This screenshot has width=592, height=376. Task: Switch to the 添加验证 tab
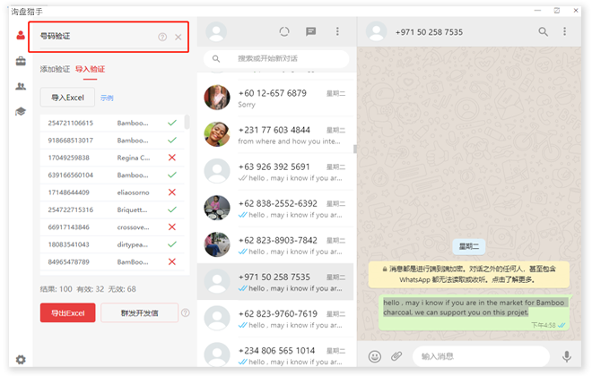[55, 69]
